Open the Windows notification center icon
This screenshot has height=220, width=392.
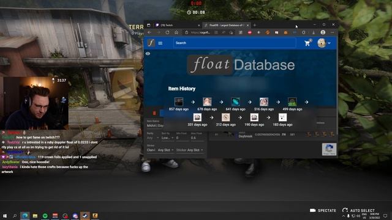(x=385, y=216)
